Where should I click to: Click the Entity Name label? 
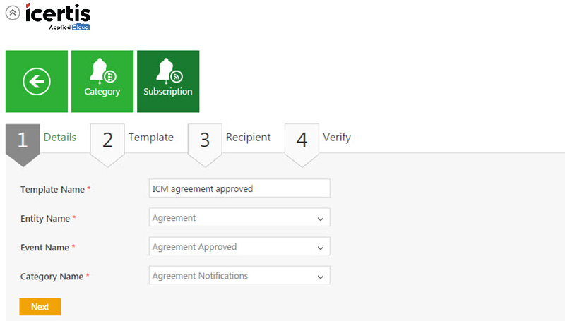pos(45,219)
